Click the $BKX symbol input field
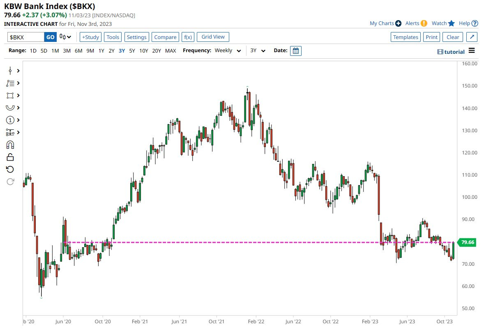The height and width of the screenshot is (336, 484). click(25, 37)
